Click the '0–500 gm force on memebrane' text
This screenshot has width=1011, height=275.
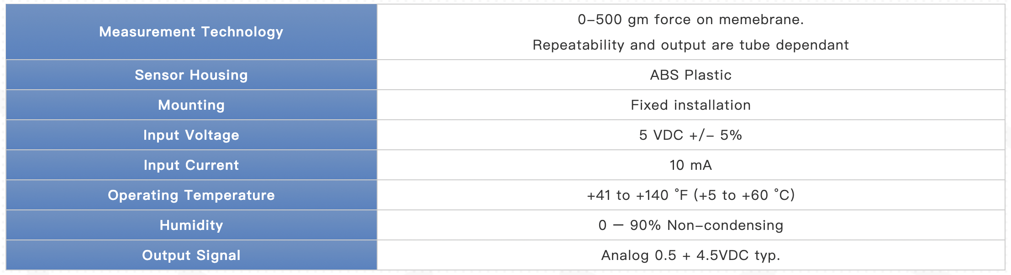coord(690,20)
